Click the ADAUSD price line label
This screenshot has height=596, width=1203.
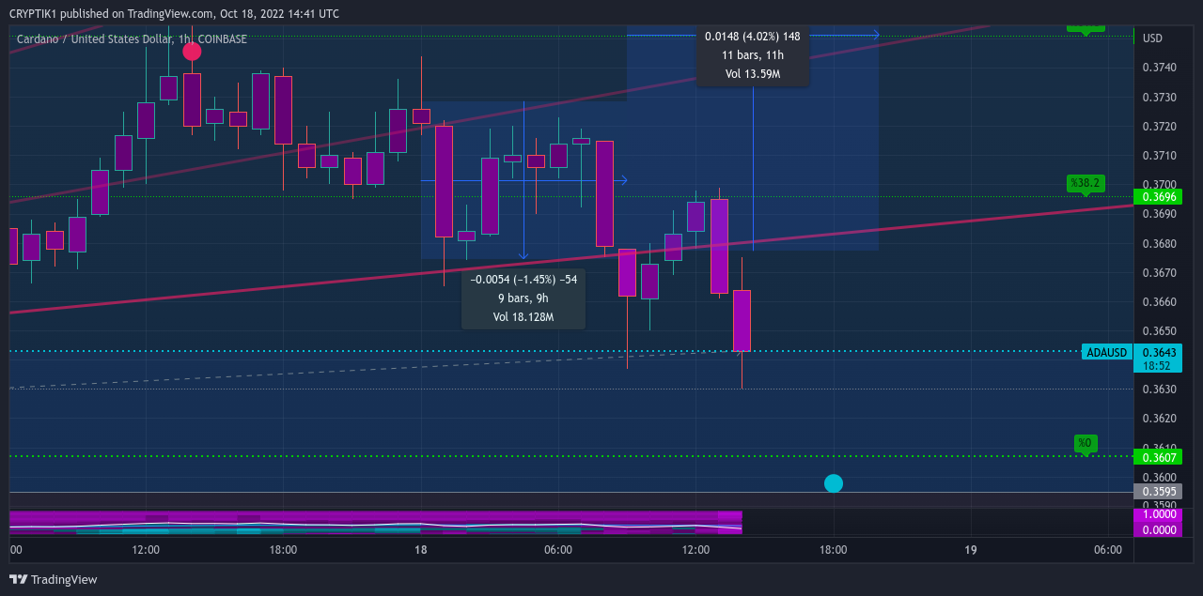[x=1105, y=353]
